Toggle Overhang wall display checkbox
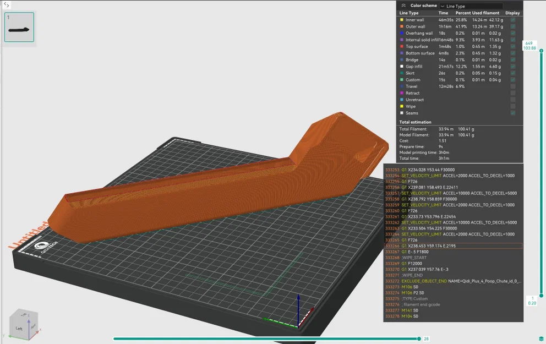The image size is (546, 344). (513, 33)
